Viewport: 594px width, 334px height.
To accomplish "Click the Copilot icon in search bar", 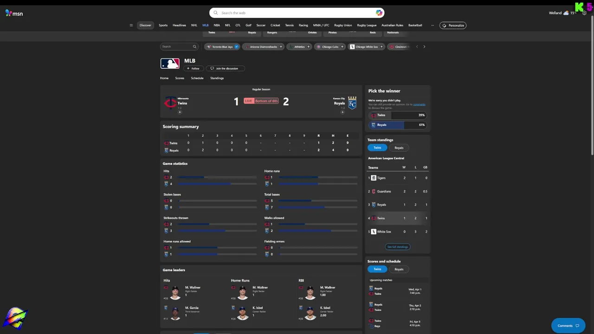I will [x=379, y=13].
